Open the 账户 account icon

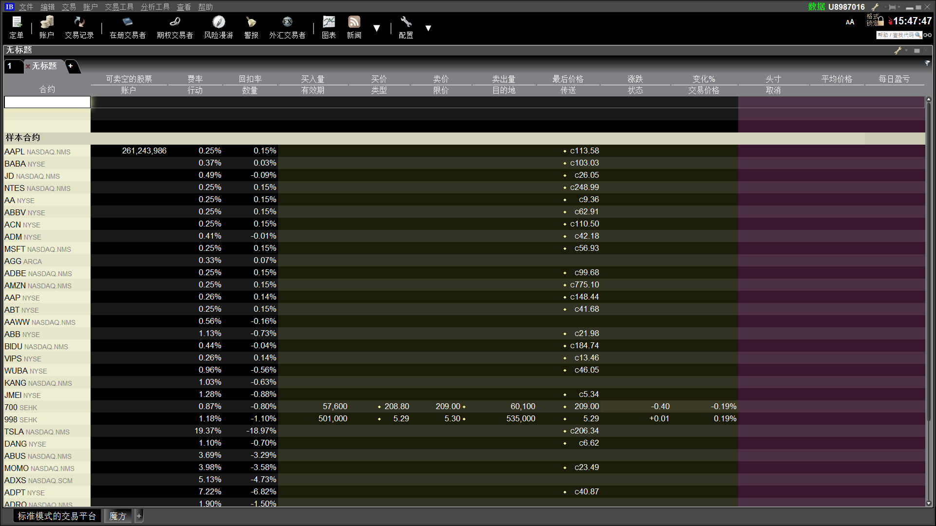click(47, 27)
